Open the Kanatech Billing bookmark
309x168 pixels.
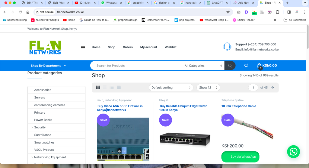15,20
